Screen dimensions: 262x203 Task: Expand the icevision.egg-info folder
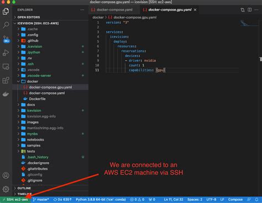pyautogui.click(x=50, y=116)
